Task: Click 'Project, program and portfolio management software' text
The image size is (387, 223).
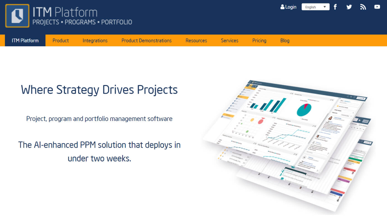Action: tap(99, 119)
